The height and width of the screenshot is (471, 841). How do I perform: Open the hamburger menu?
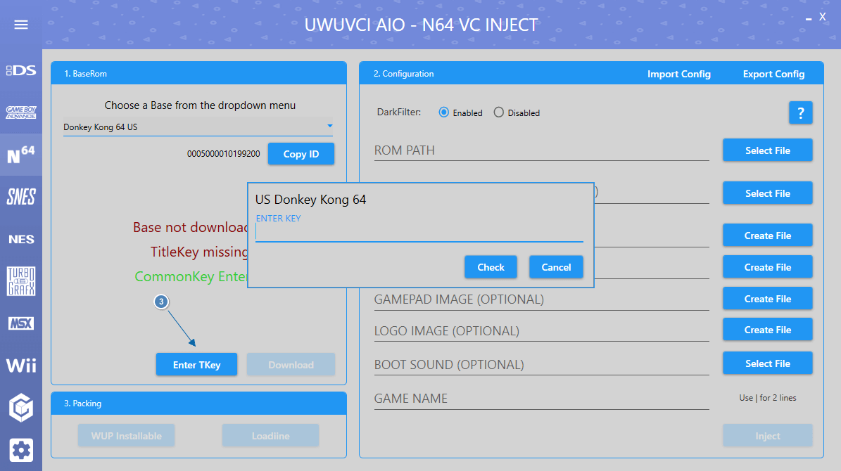(x=21, y=25)
